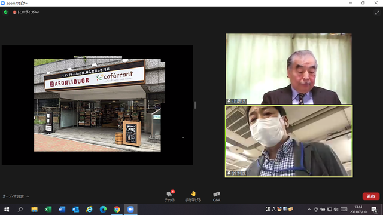The image size is (383, 215).
Task: Click the divider handle beside shared screen
Action: (194, 105)
